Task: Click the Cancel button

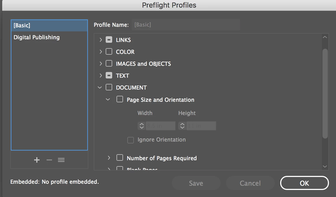Action: [250, 183]
